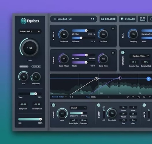152x144 pixels.
Task: Select the notch filter shape icon
Action: click(144, 97)
